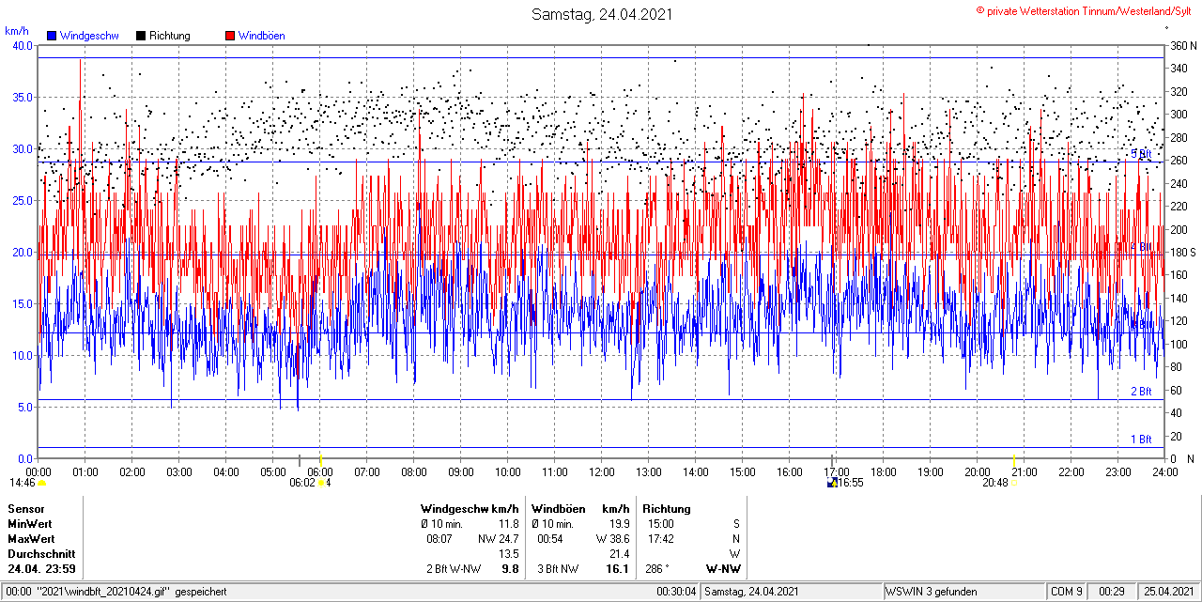Click the current gust value 16.1
This screenshot has height=602, width=1202.
(618, 569)
